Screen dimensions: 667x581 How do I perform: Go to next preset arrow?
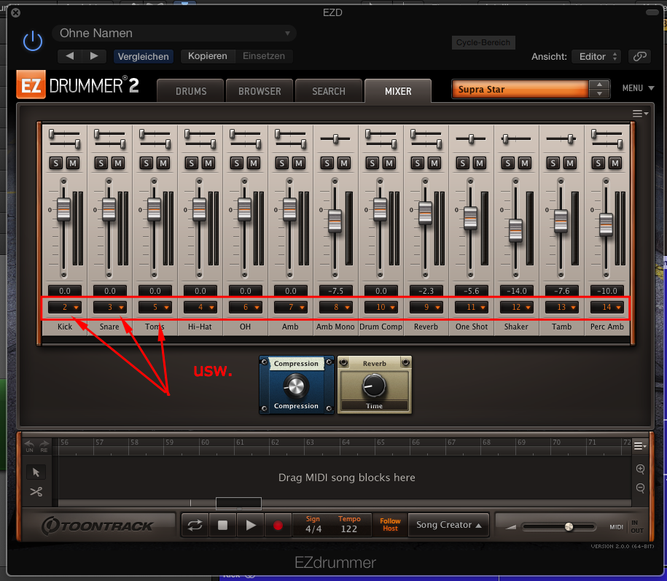coord(94,55)
